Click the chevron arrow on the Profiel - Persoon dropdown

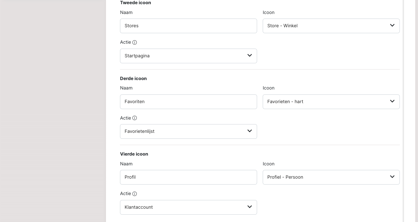(392, 177)
